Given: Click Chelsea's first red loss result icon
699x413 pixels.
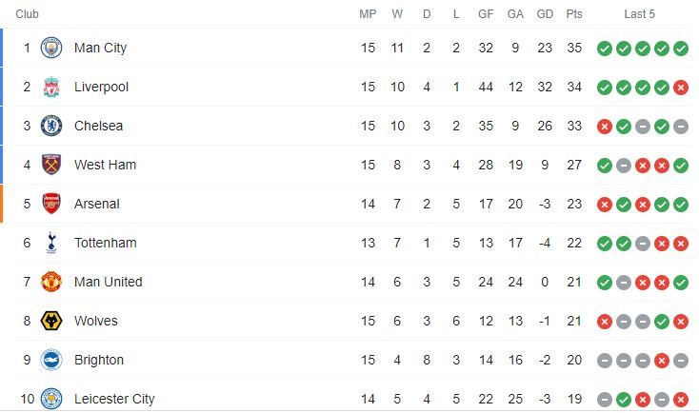Looking at the screenshot, I should click(x=604, y=126).
